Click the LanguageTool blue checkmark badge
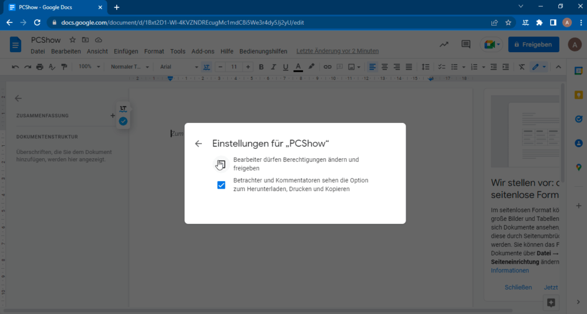 point(123,121)
